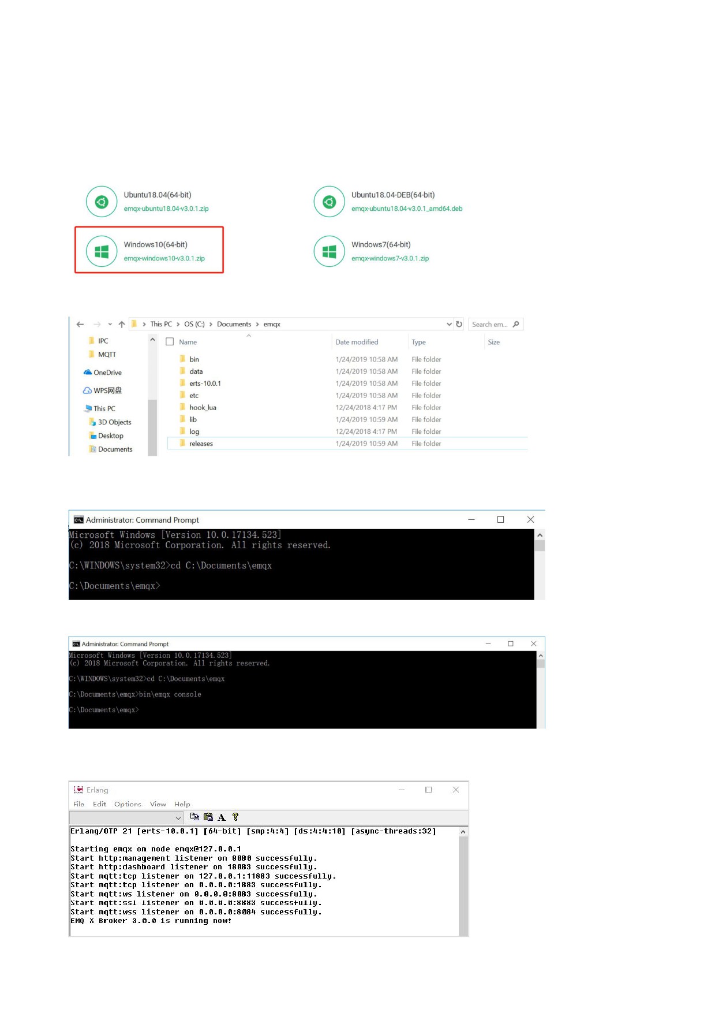Click scroll up arrow in first Command Prompt
The image size is (715, 1012).
[540, 535]
